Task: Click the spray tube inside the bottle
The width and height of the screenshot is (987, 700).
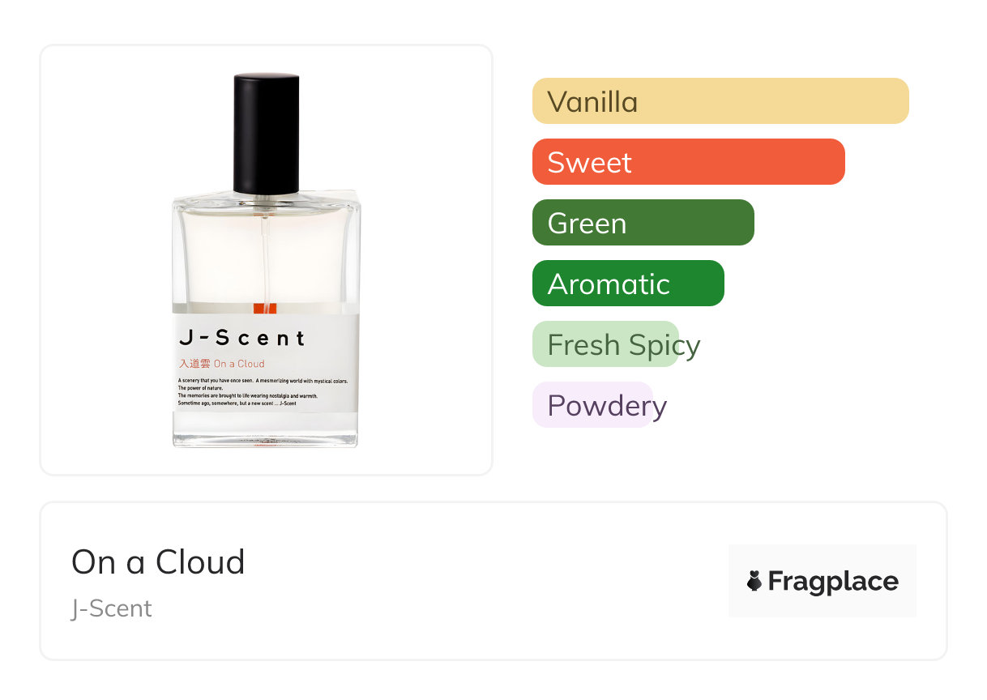Action: pos(265,259)
